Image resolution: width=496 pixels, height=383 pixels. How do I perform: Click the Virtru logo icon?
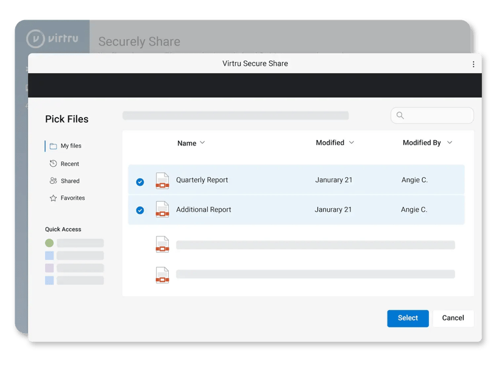coord(37,38)
